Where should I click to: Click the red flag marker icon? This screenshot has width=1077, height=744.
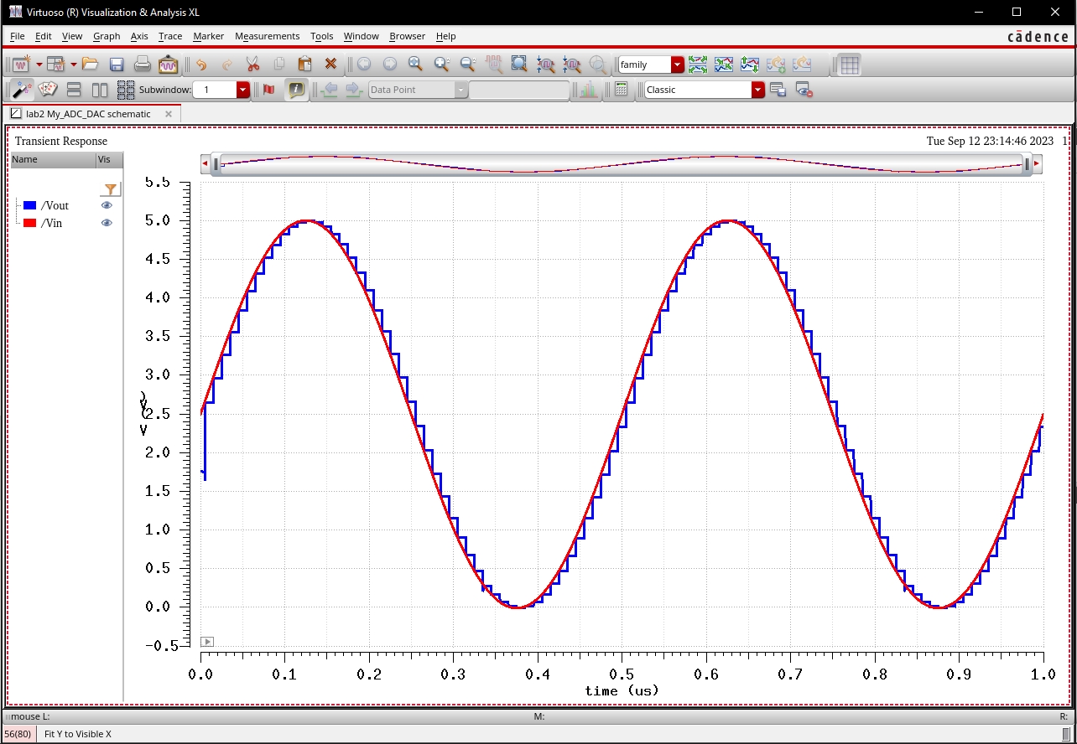coord(268,90)
